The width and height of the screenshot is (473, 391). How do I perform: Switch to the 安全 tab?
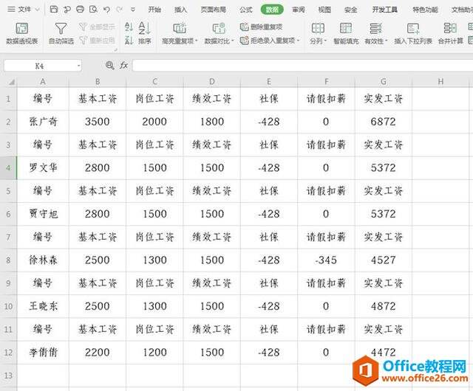[350, 10]
